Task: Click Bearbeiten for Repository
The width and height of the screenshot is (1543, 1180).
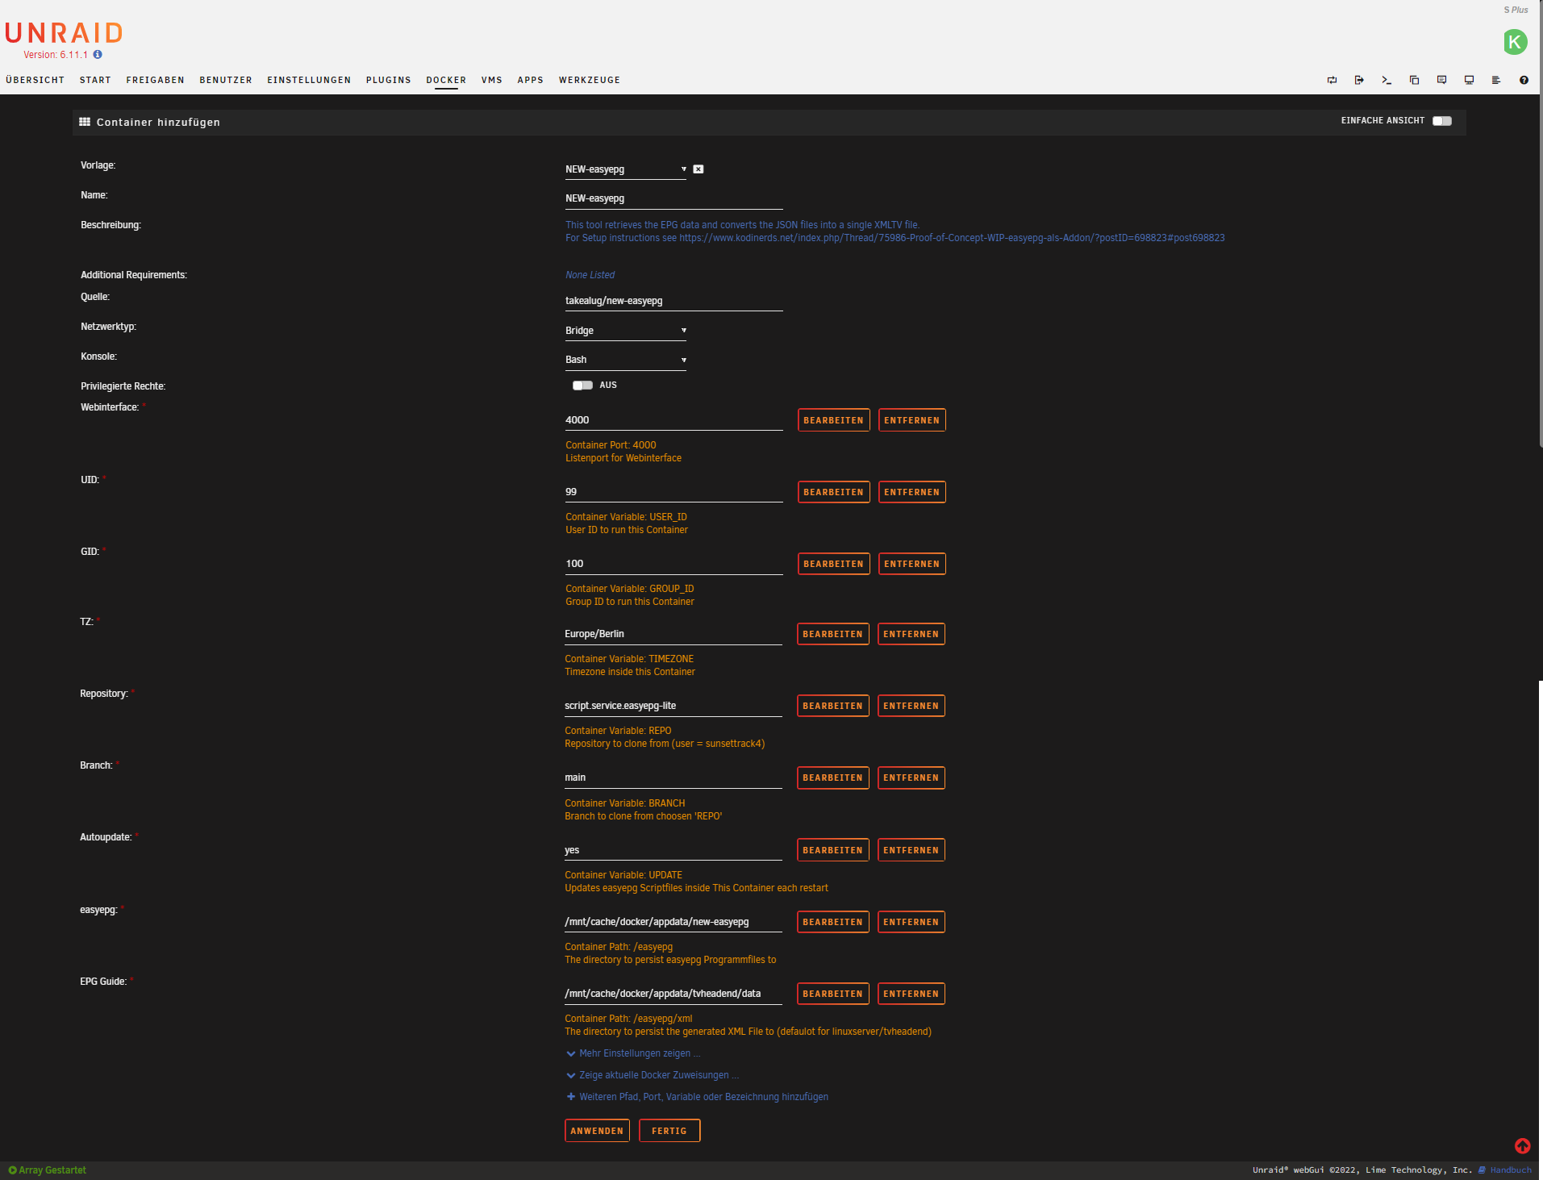Action: point(832,706)
